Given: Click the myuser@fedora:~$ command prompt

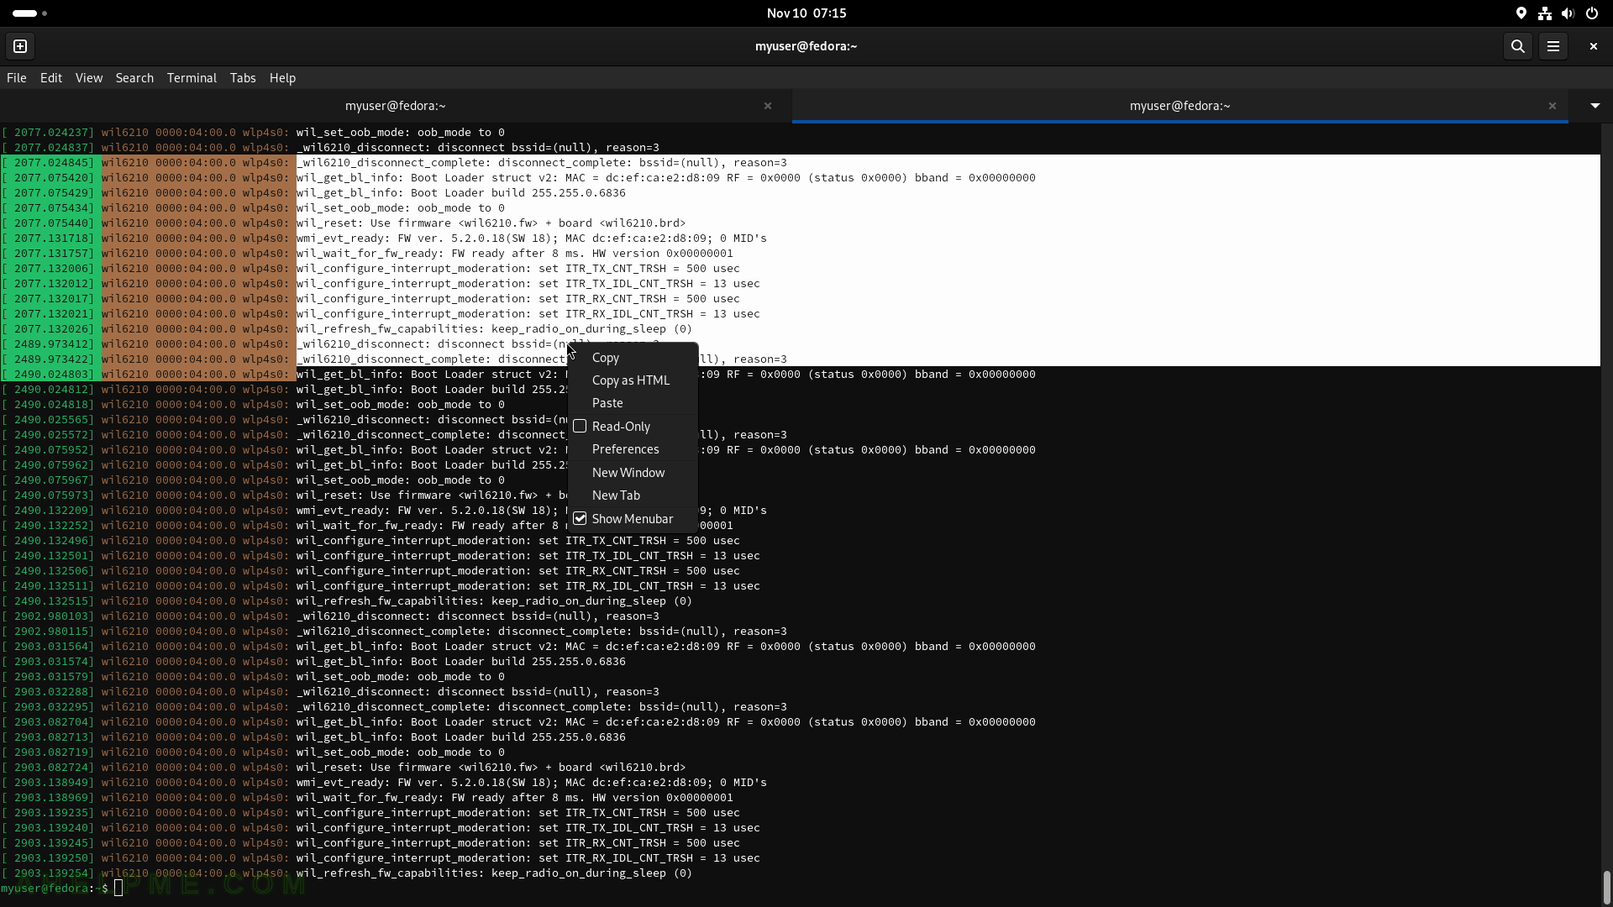Looking at the screenshot, I should (x=55, y=888).
